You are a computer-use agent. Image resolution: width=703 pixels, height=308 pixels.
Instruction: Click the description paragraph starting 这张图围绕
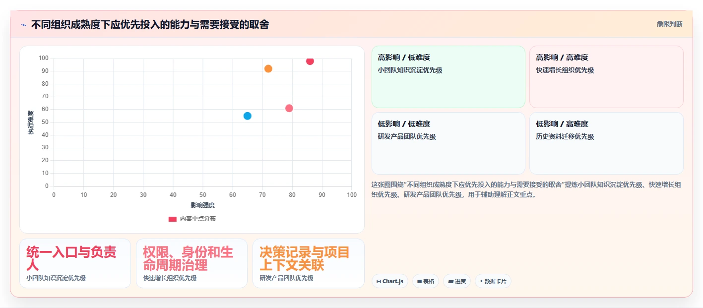click(526, 189)
